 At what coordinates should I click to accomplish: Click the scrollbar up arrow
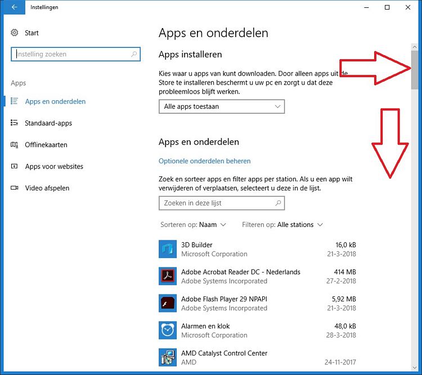(415, 47)
